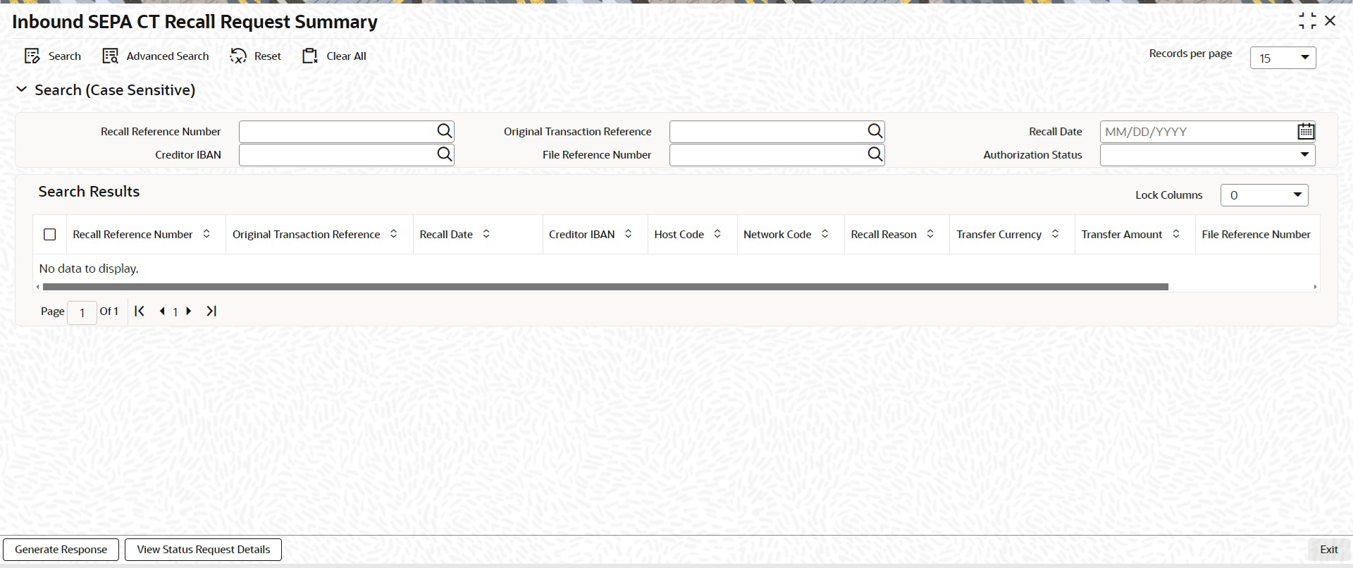Open lookup for File Reference Number
Viewport: 1353px width, 568px height.
point(875,154)
